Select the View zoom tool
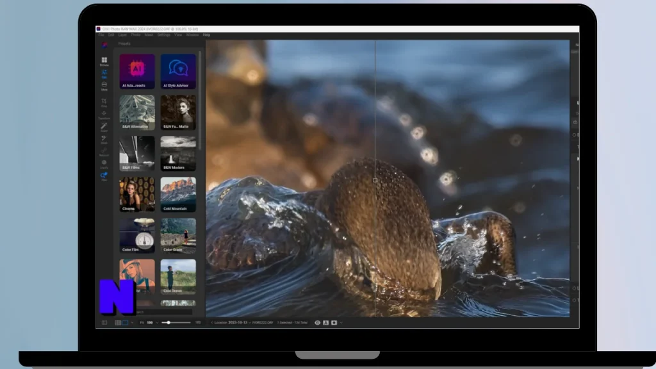 coord(104,176)
